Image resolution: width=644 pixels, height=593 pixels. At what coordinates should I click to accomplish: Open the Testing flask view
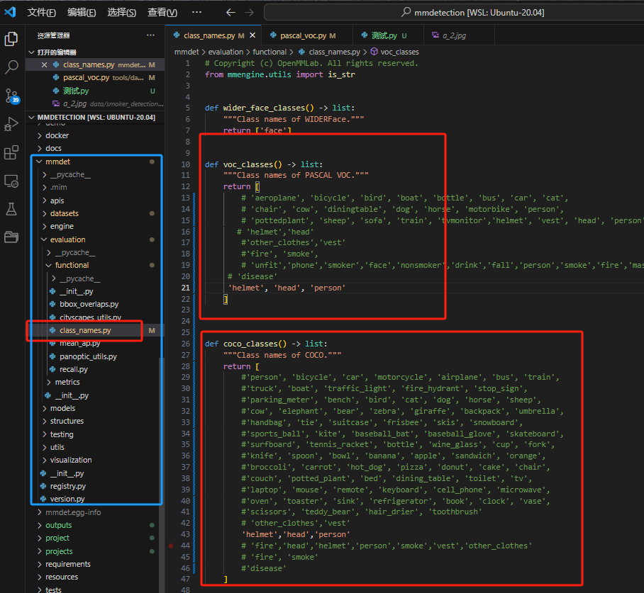coord(11,209)
